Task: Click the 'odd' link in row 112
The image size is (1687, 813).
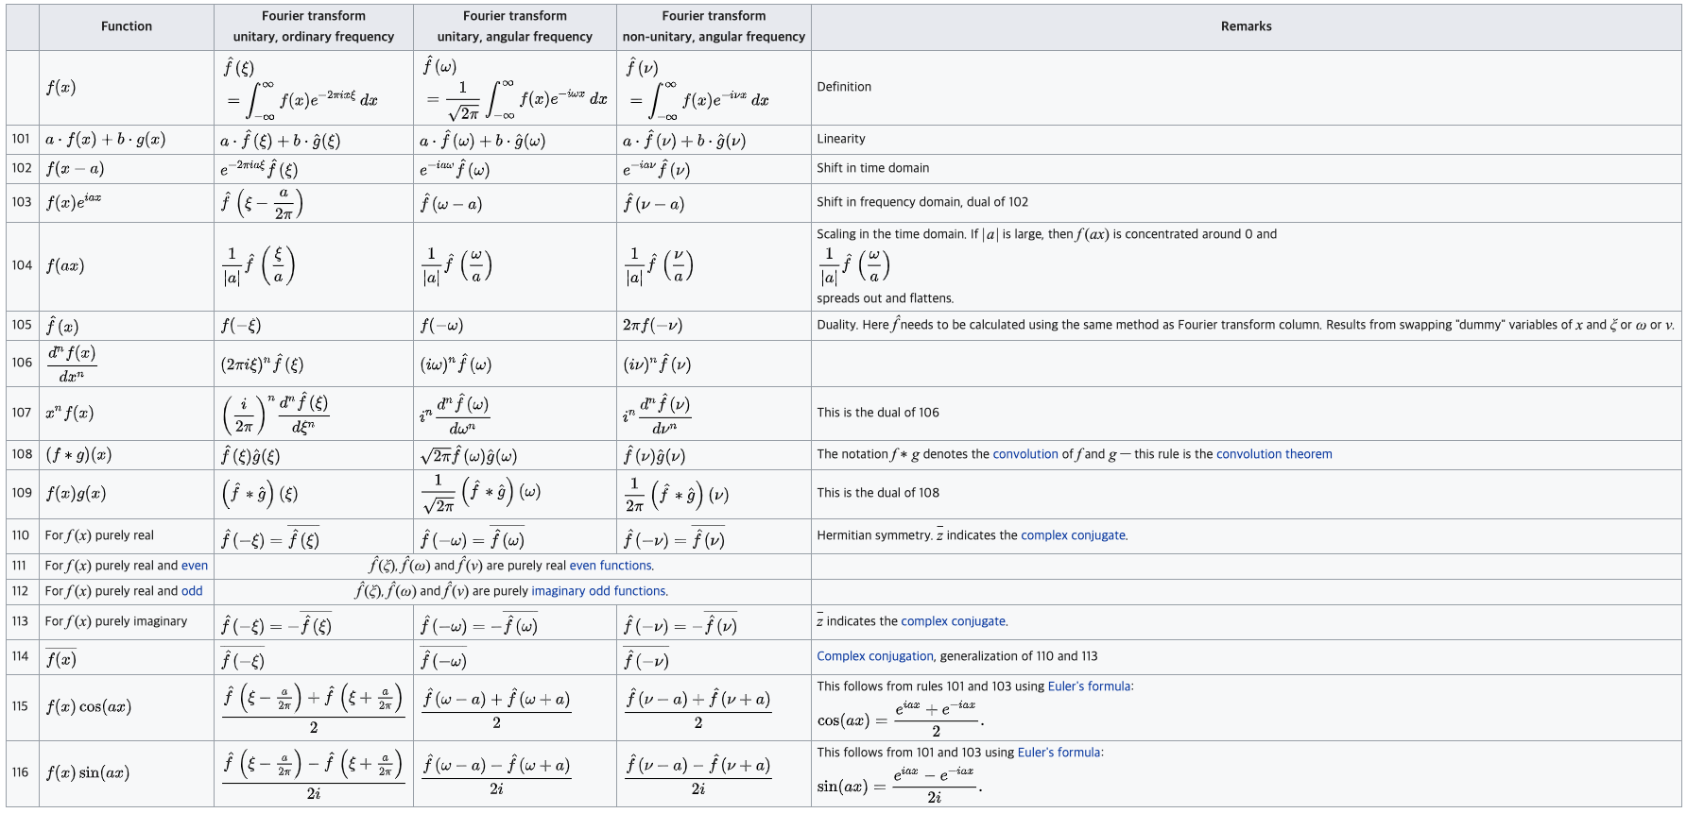Action: click(x=192, y=591)
